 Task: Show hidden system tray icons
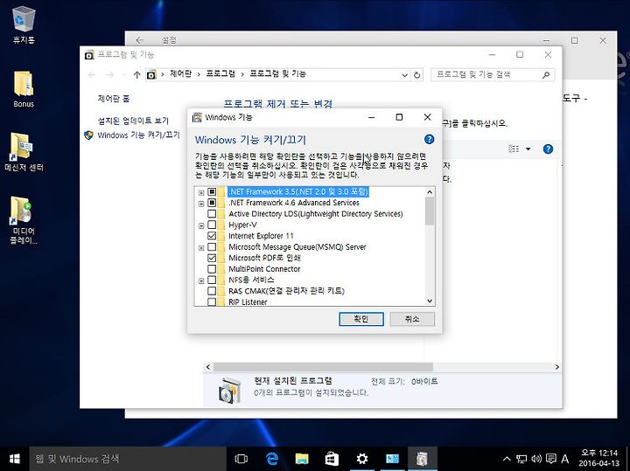pos(507,459)
